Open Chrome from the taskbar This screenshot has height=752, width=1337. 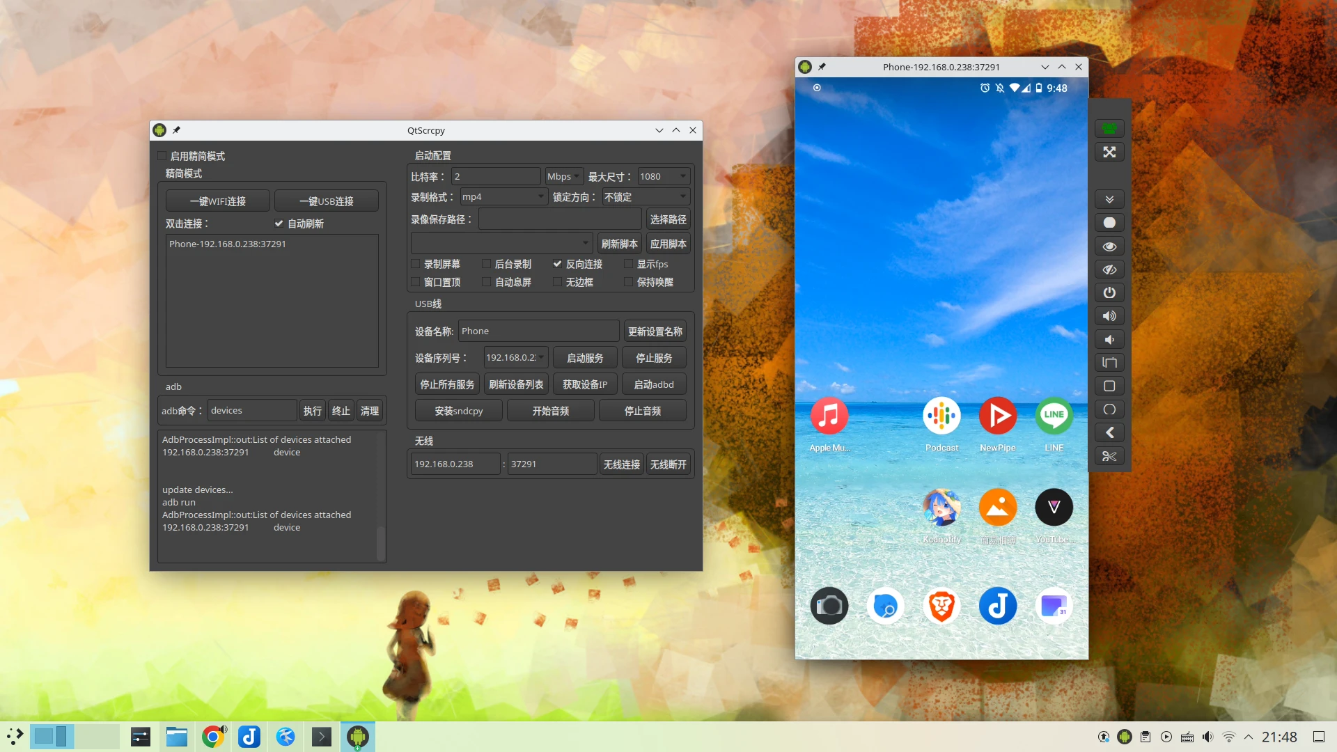(213, 737)
